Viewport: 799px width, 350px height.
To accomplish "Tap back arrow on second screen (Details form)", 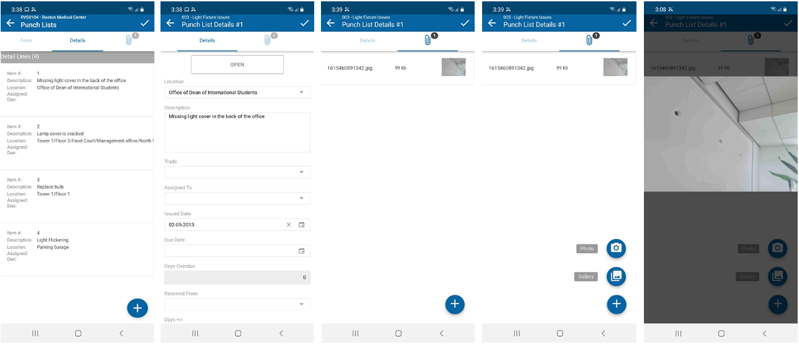I will coord(171,23).
